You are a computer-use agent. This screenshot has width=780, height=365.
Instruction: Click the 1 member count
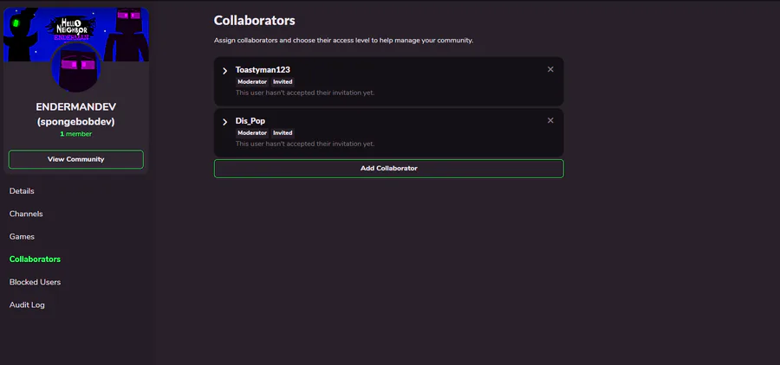click(75, 134)
